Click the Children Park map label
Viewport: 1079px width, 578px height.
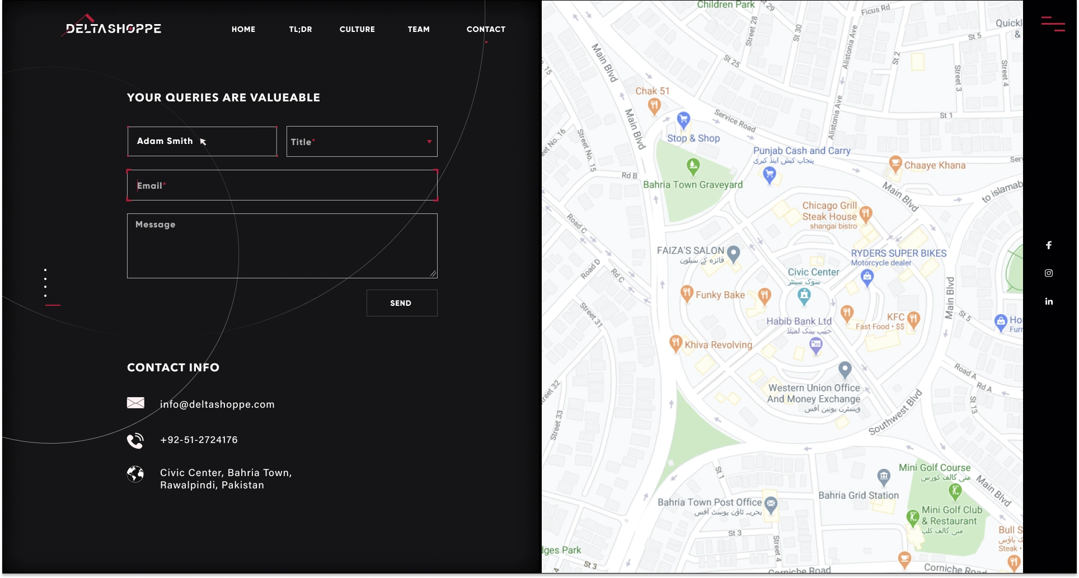coord(726,5)
